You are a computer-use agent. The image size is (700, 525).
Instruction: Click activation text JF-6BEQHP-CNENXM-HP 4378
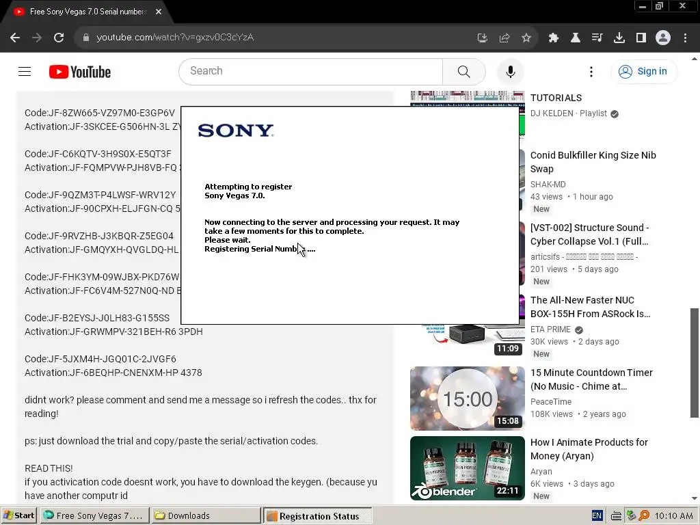[x=135, y=373]
